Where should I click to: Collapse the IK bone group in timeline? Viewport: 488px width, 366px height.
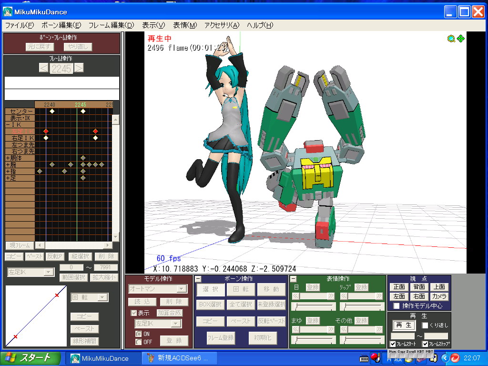pyautogui.click(x=8, y=124)
